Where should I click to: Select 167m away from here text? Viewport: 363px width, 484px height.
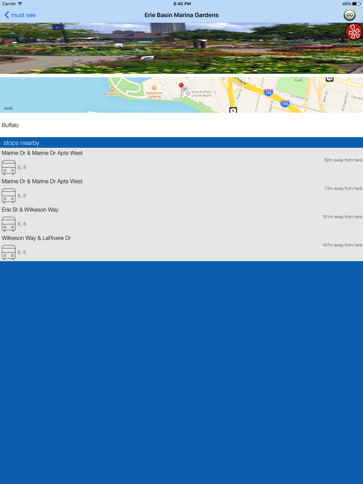click(x=342, y=245)
